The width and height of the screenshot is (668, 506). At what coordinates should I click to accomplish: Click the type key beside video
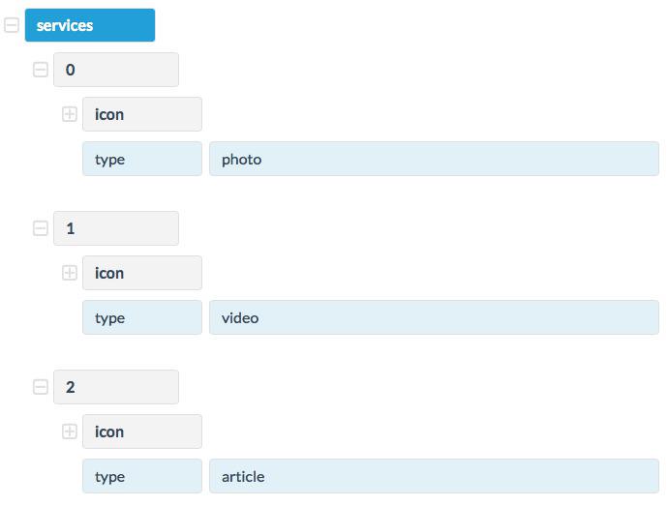click(141, 317)
